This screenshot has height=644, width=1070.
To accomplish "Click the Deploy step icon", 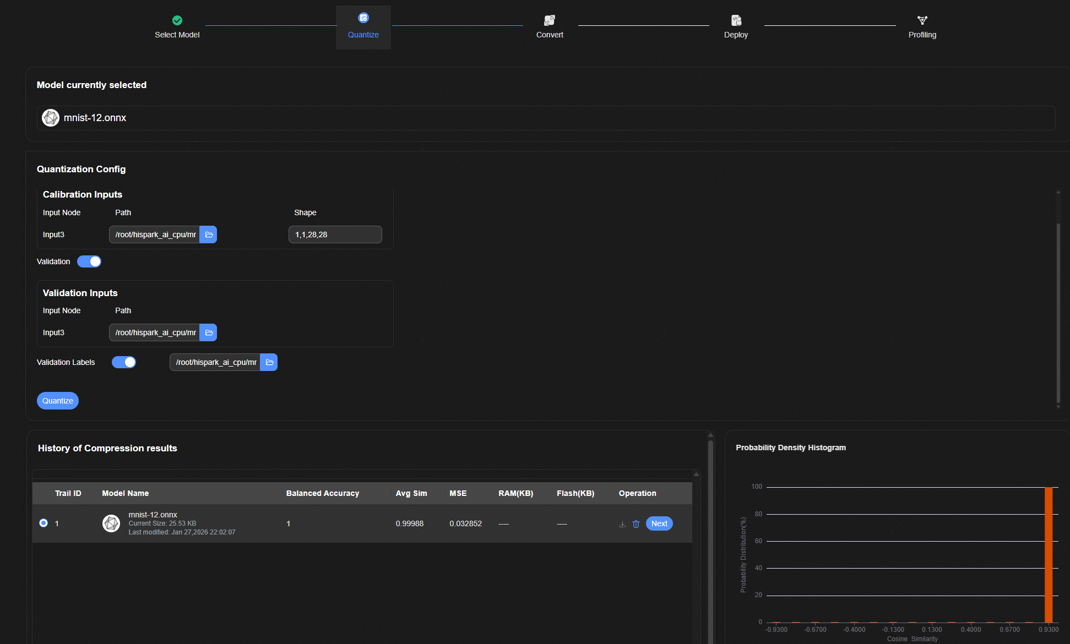I will [x=736, y=20].
